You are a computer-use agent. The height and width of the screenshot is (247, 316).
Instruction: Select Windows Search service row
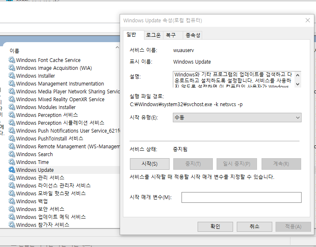64,154
